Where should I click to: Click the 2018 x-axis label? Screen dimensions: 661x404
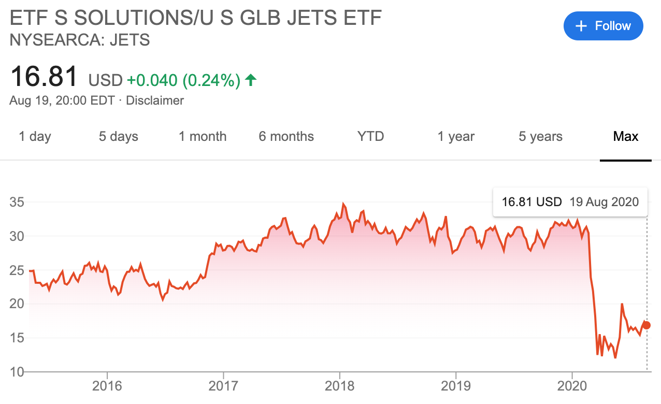pyautogui.click(x=339, y=386)
